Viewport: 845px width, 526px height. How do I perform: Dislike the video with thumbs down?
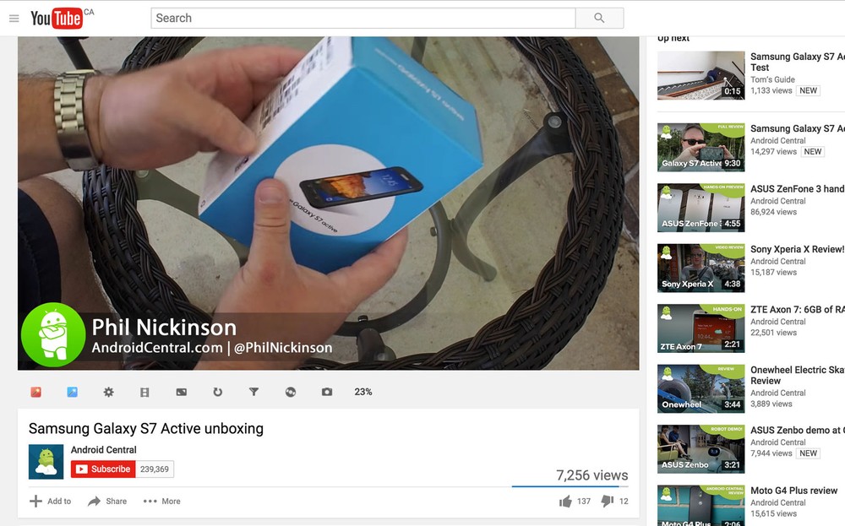coord(608,502)
